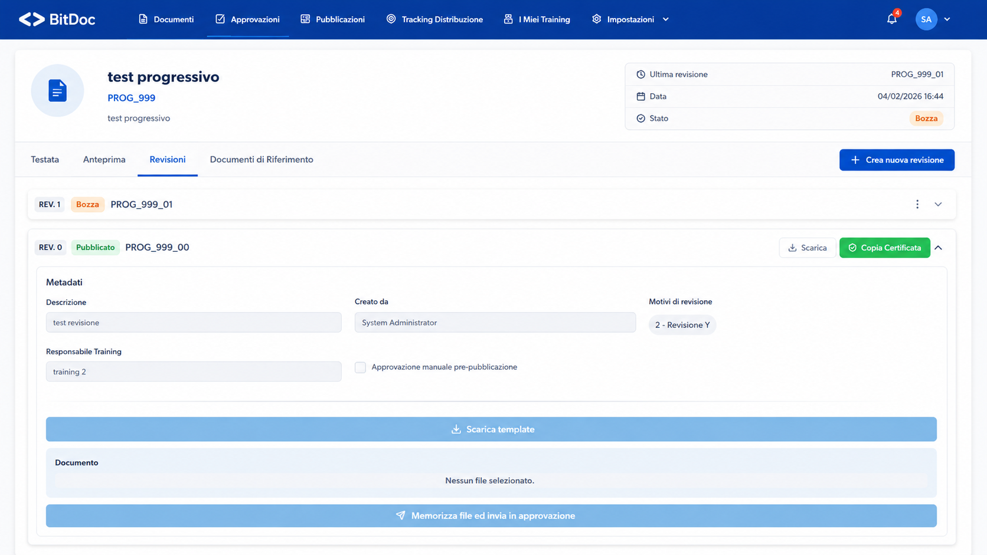Switch to the Anteprima tab
The image size is (987, 555).
tap(104, 159)
